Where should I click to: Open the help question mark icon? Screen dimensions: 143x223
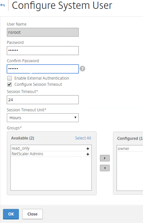[x=82, y=69]
